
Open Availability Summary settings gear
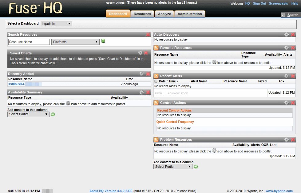pos(142,92)
